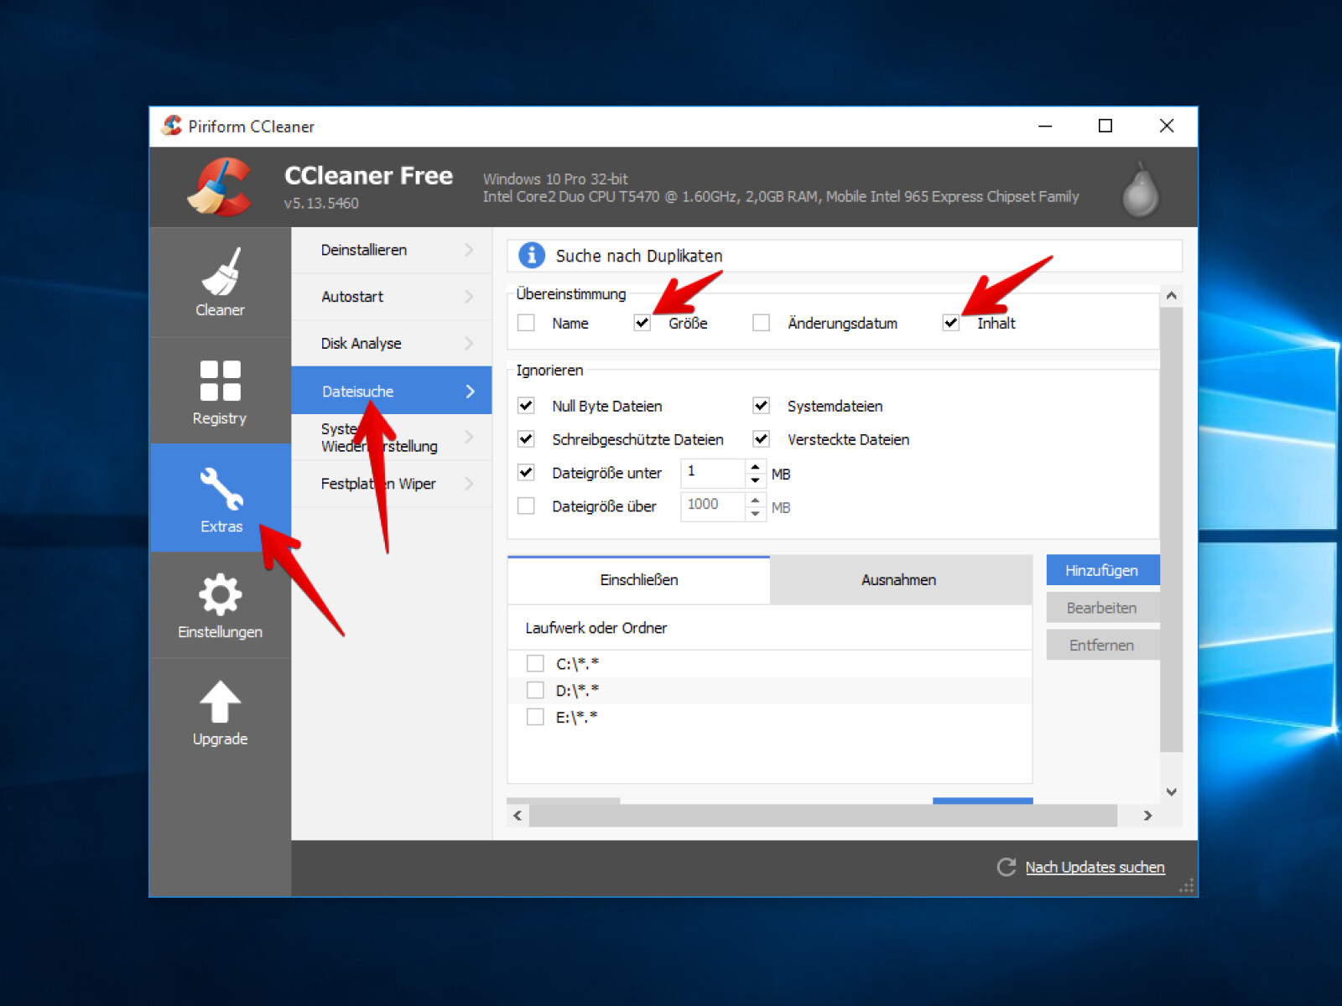This screenshot has height=1006, width=1342.
Task: Click the Laufwerk oder Ordner column header
Action: pyautogui.click(x=769, y=628)
